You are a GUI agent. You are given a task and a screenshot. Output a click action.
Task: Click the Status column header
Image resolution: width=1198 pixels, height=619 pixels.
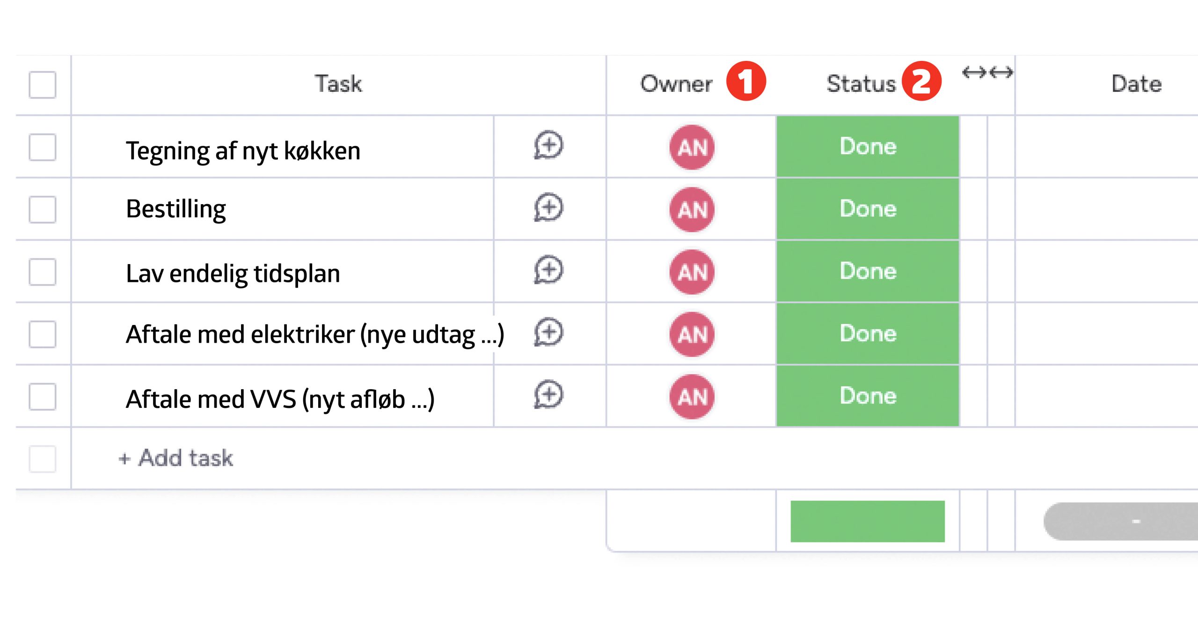point(860,84)
